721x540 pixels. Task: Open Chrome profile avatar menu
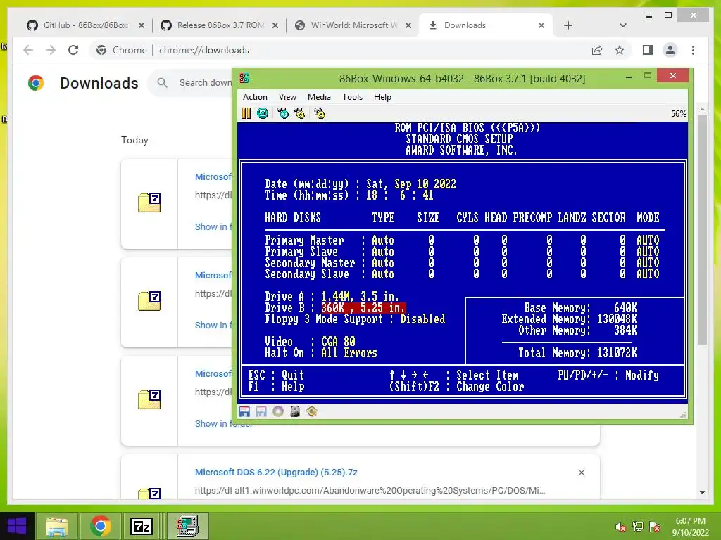pos(670,50)
